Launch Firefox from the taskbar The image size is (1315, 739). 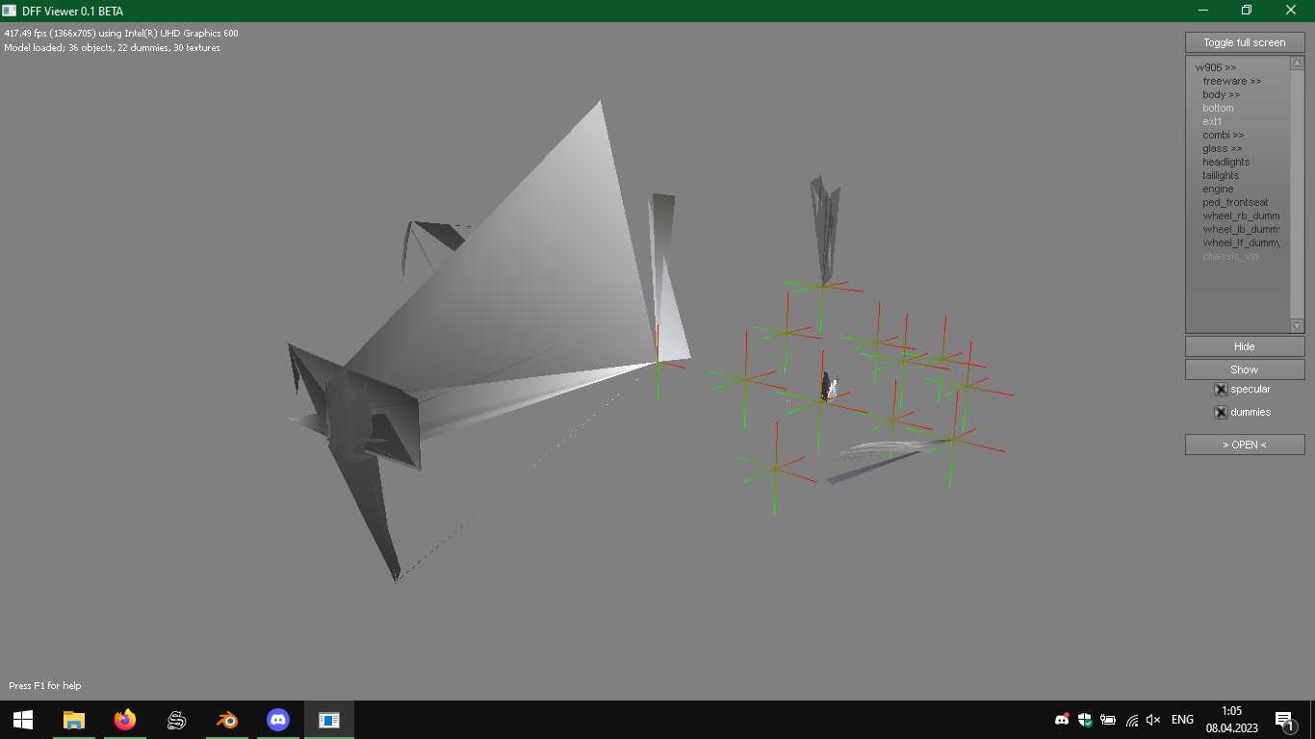(x=125, y=720)
